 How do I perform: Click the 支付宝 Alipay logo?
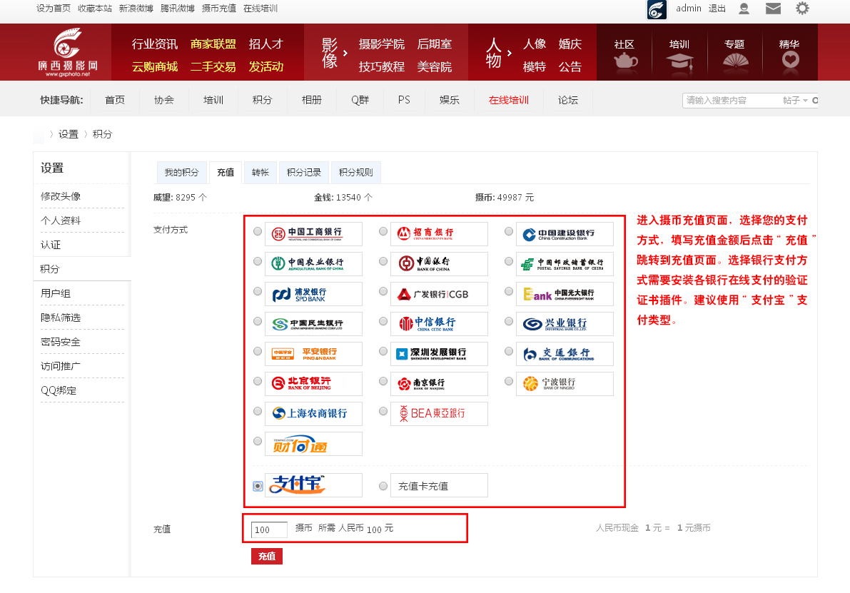coord(313,485)
